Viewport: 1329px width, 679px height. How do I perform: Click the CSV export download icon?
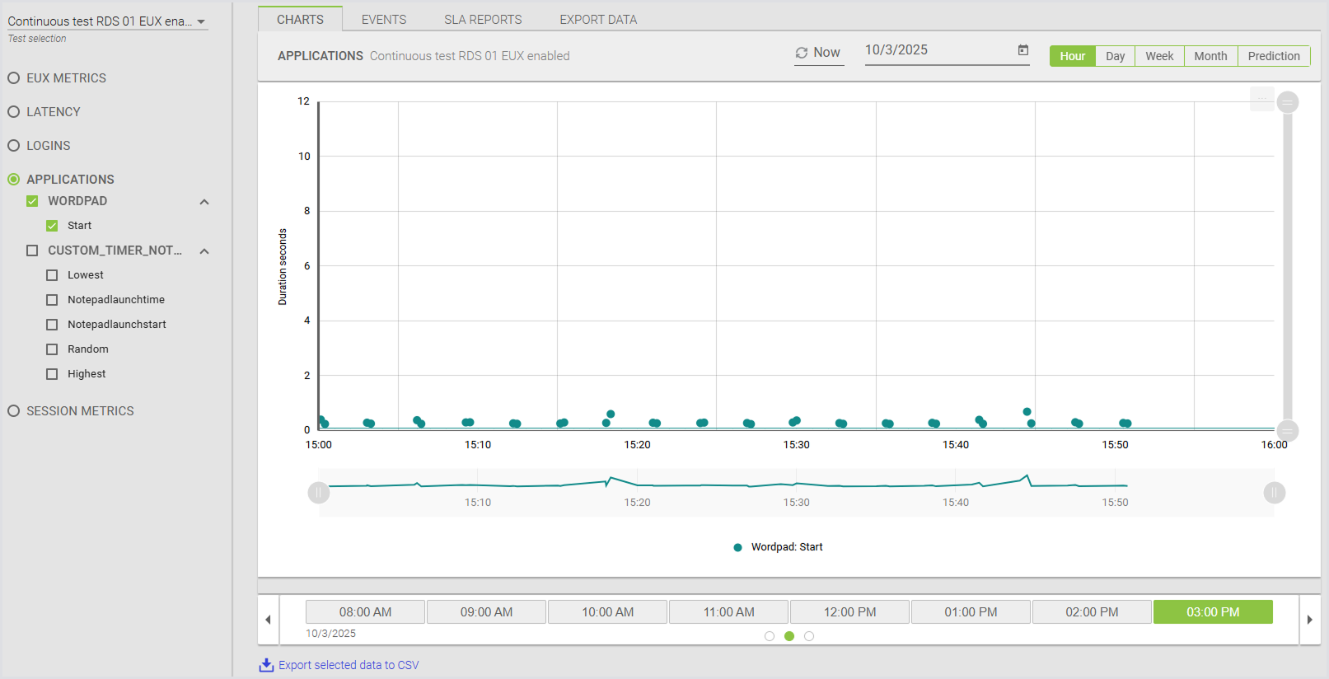click(x=266, y=665)
